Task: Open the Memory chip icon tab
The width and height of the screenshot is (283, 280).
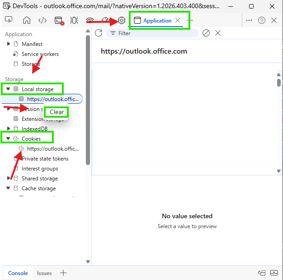Action: (x=122, y=20)
